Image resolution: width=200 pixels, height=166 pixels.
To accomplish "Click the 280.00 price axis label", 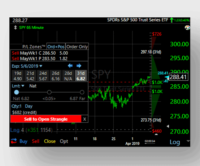I will [179, 102].
